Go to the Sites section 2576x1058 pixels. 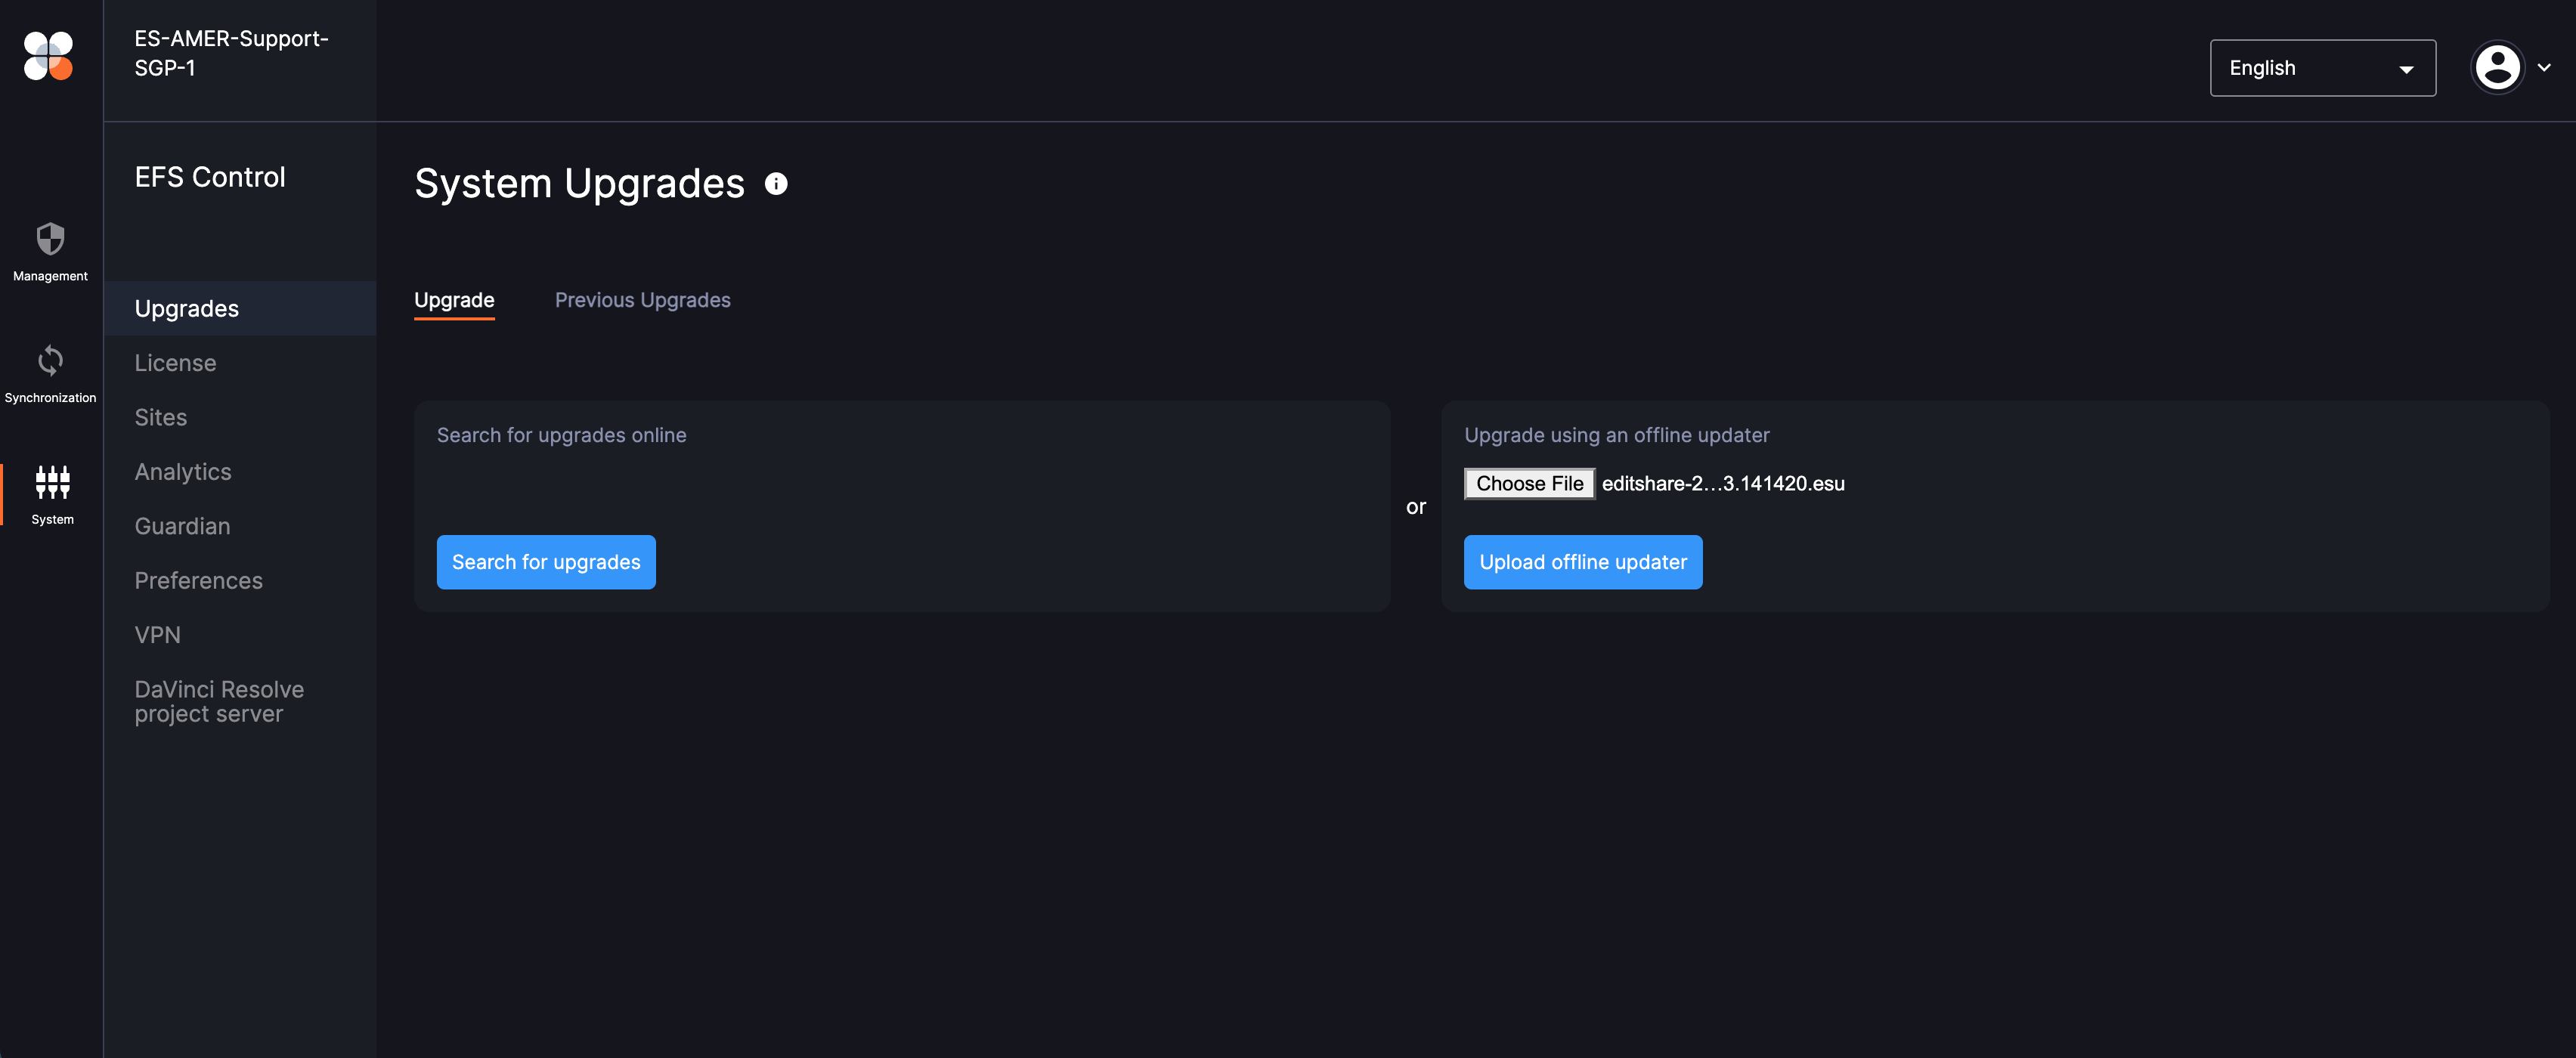click(161, 417)
